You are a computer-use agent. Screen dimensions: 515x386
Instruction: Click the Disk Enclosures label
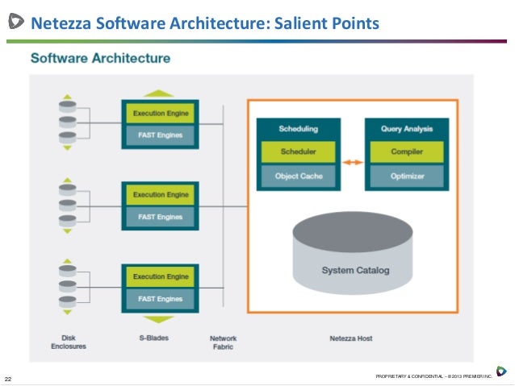[69, 342]
